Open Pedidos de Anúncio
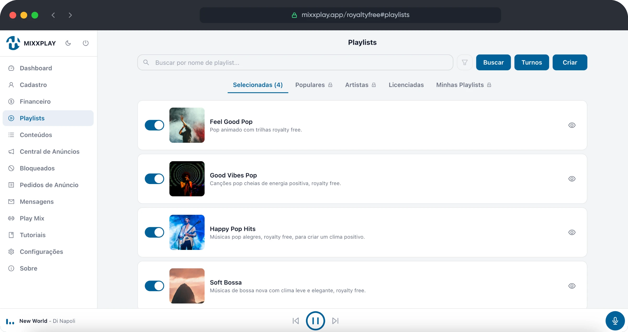Screen dimensions: 628x332 [x=48, y=185]
